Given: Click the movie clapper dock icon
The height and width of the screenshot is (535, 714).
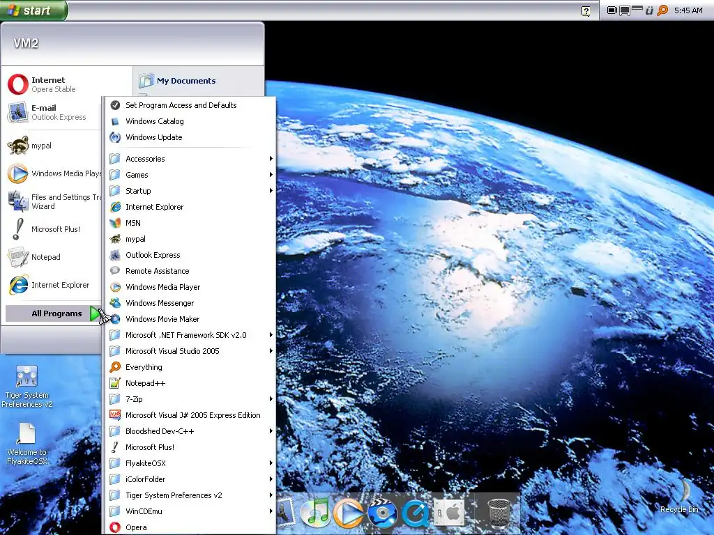Looking at the screenshot, I should 382,513.
